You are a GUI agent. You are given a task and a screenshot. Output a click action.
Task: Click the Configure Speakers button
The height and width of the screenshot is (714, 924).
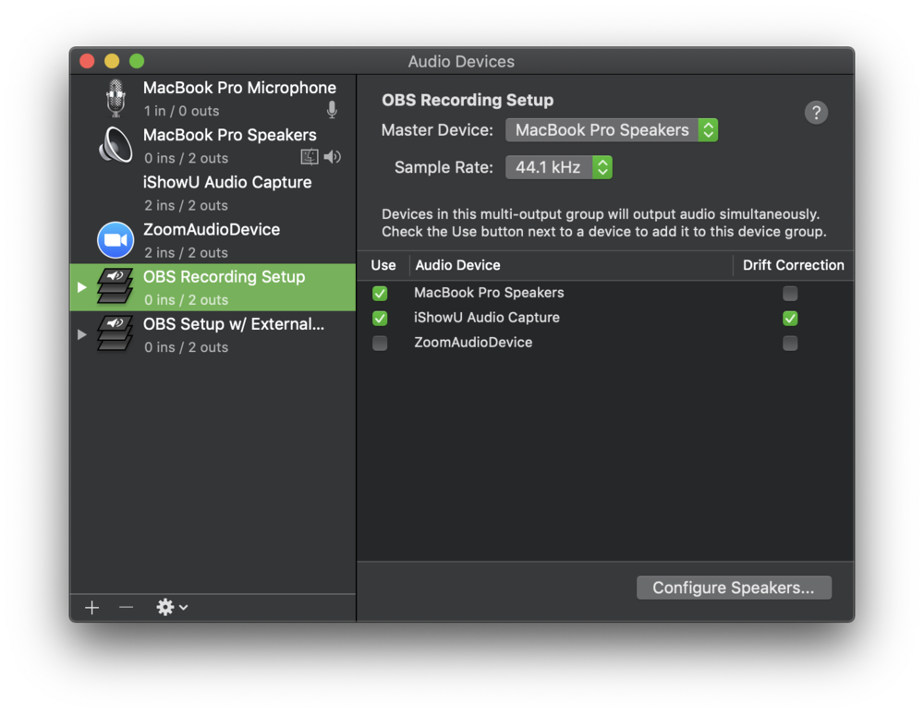pyautogui.click(x=734, y=587)
